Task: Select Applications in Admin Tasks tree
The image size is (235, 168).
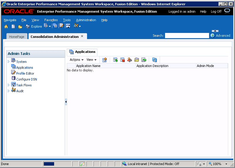Action: coord(25,68)
